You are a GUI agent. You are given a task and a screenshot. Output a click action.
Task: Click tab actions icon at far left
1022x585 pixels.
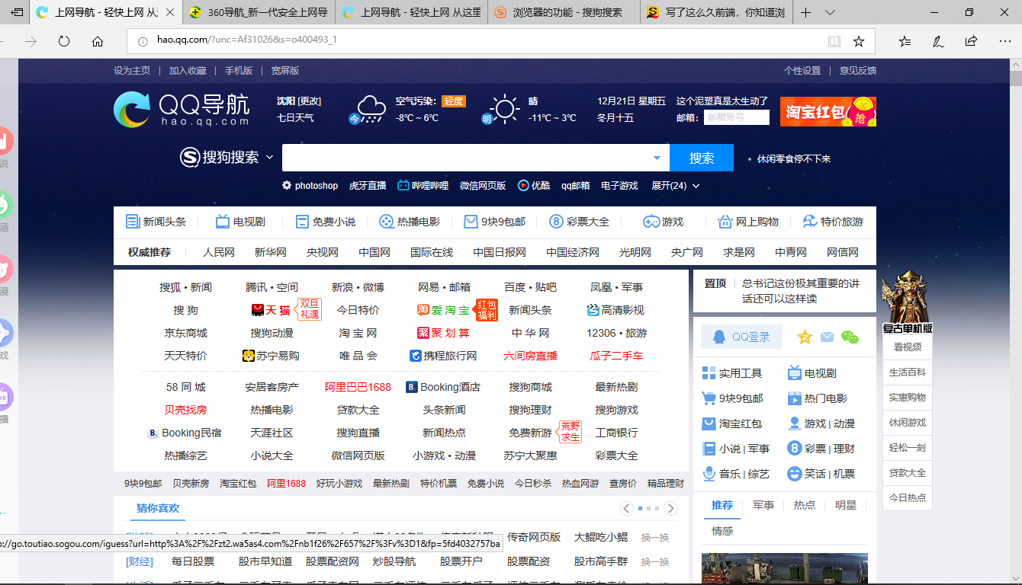tap(16, 12)
